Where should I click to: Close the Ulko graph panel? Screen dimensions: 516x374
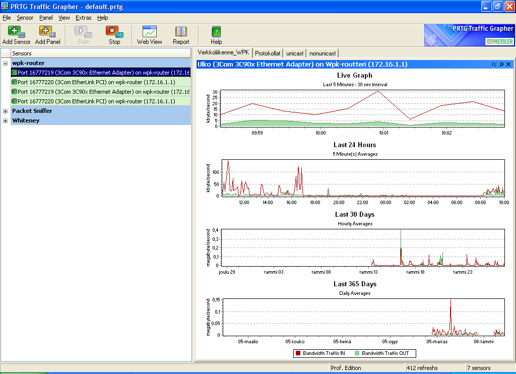(508, 64)
